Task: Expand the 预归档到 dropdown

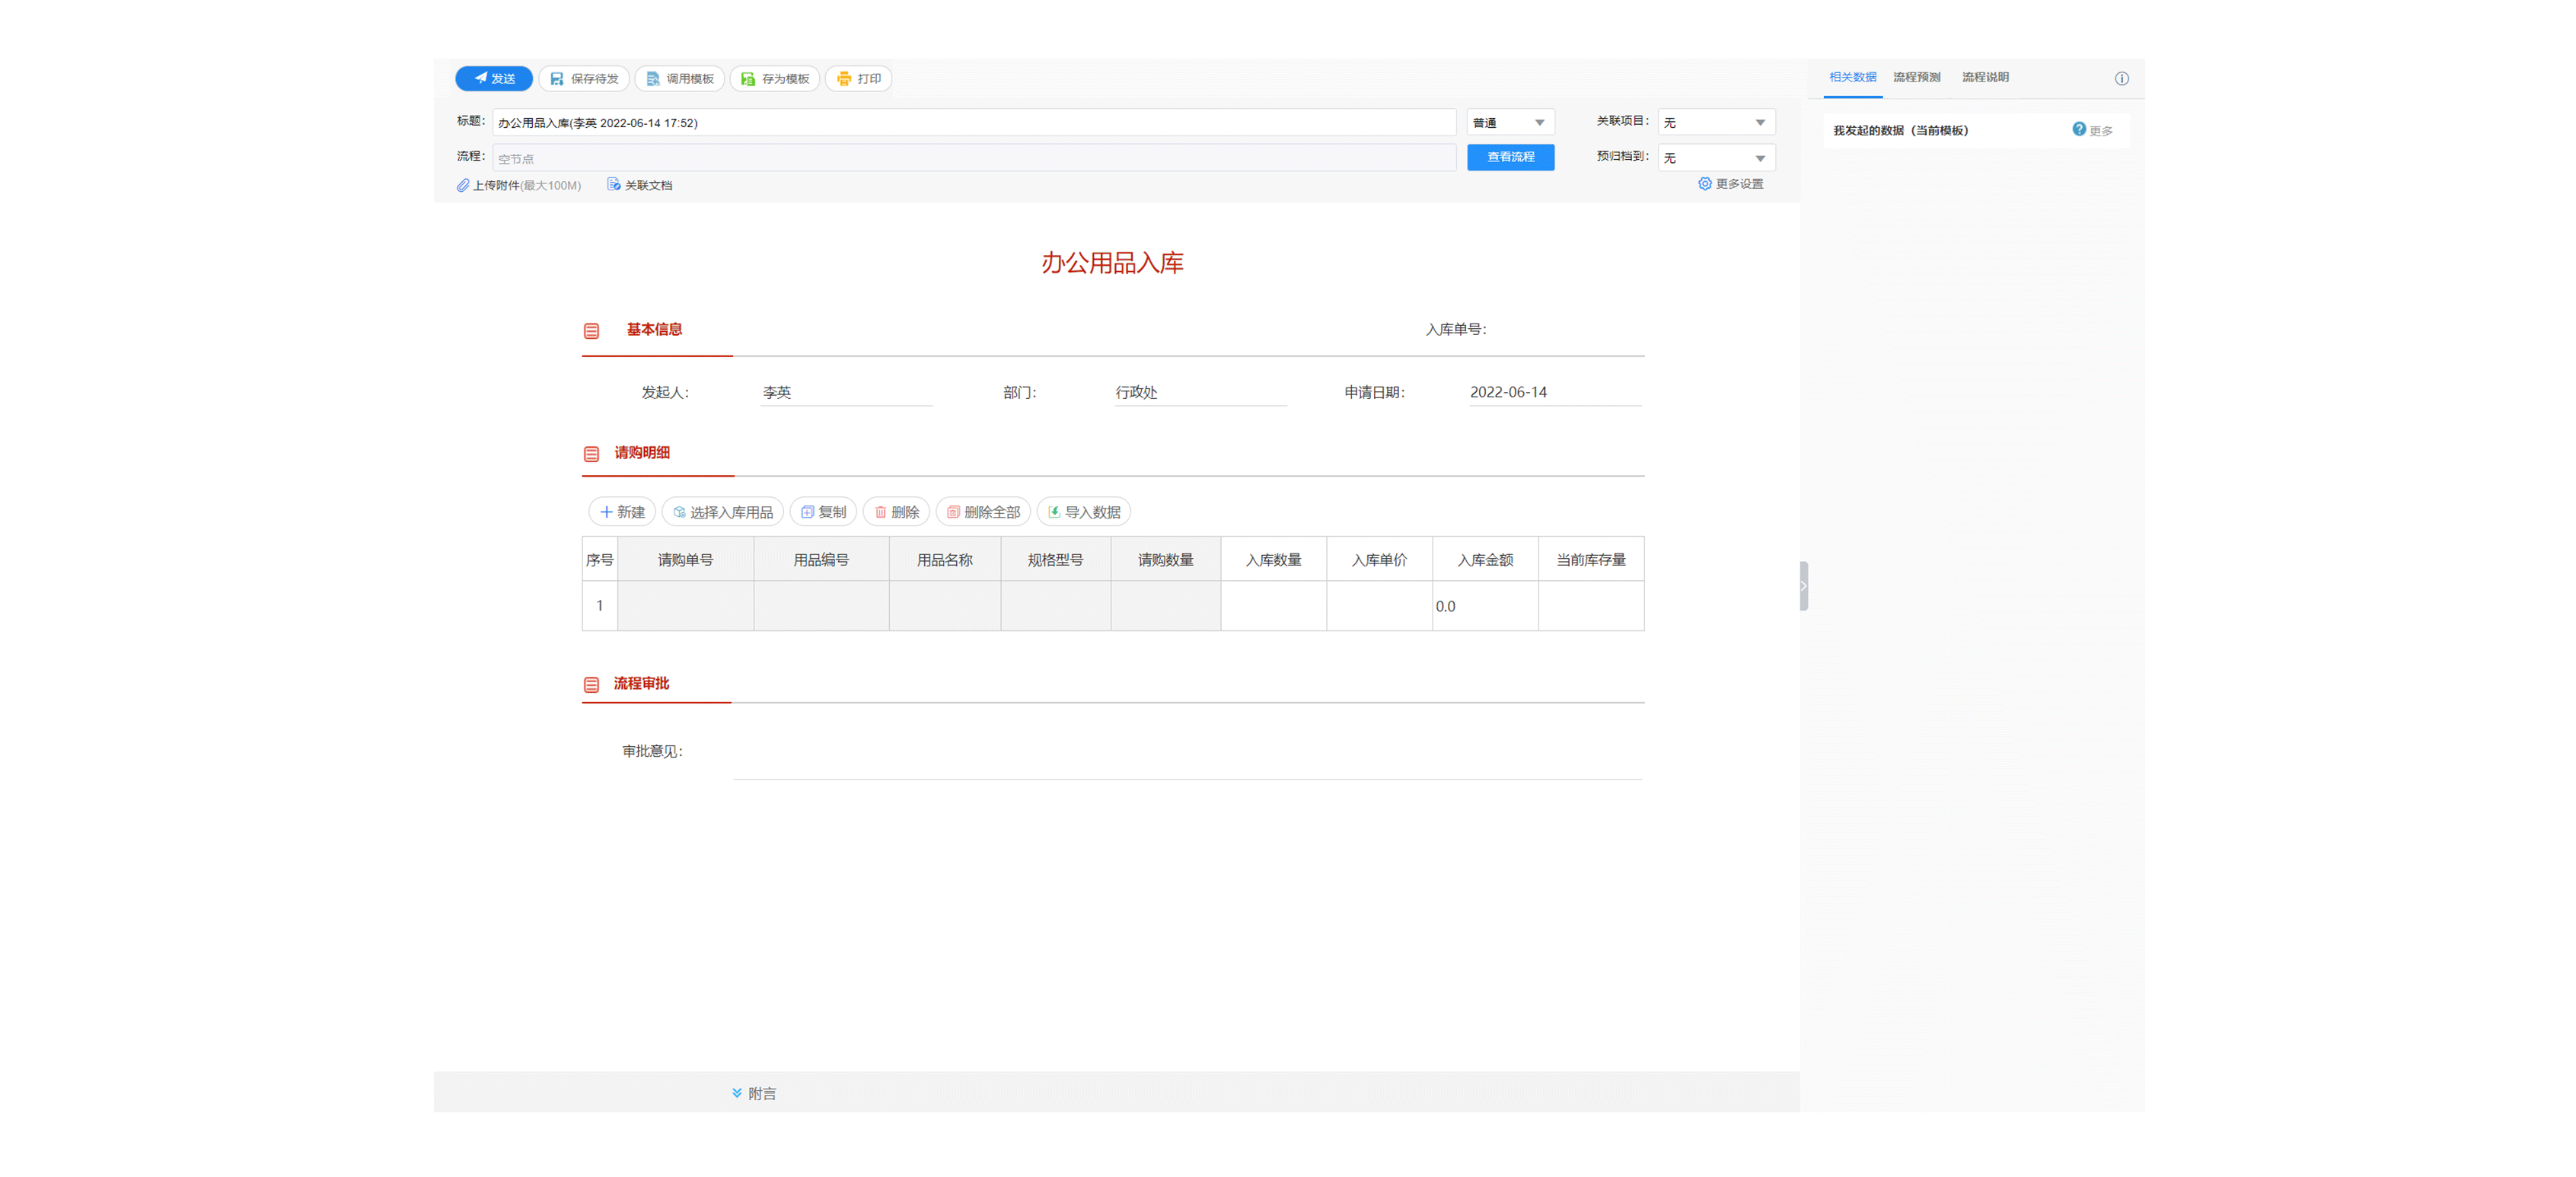Action: [x=1716, y=158]
